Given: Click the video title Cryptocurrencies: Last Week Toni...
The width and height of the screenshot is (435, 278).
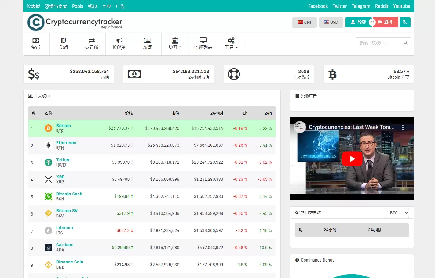Looking at the screenshot, I should [351, 127].
